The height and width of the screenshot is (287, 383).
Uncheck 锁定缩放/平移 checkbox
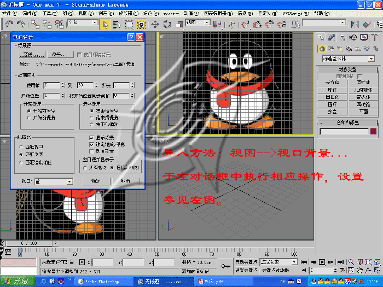[91, 145]
